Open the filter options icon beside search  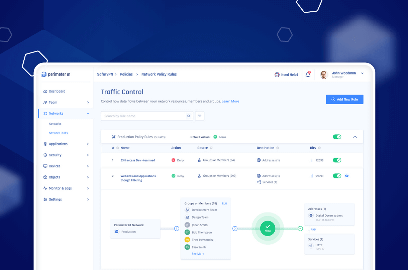click(200, 116)
